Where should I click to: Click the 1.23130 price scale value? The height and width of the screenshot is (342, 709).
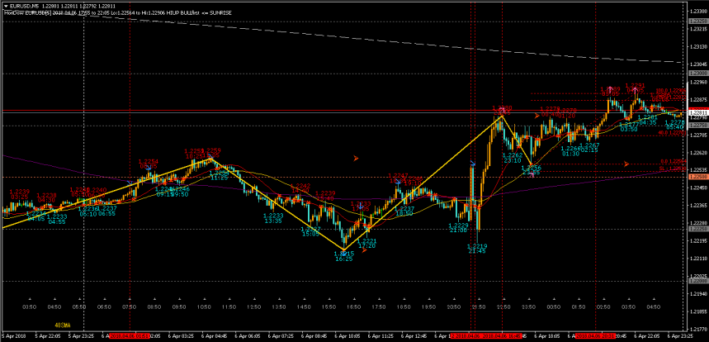698,46
